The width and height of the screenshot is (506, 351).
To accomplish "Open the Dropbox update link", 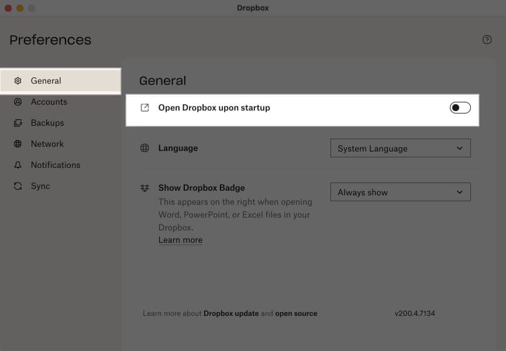I will tap(231, 313).
